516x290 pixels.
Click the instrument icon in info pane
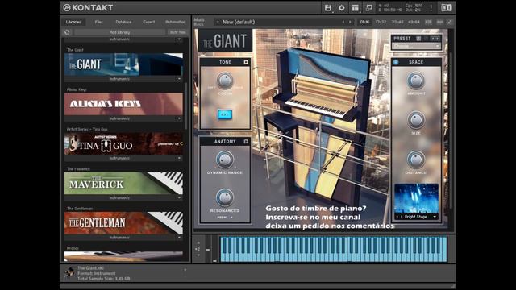click(69, 272)
